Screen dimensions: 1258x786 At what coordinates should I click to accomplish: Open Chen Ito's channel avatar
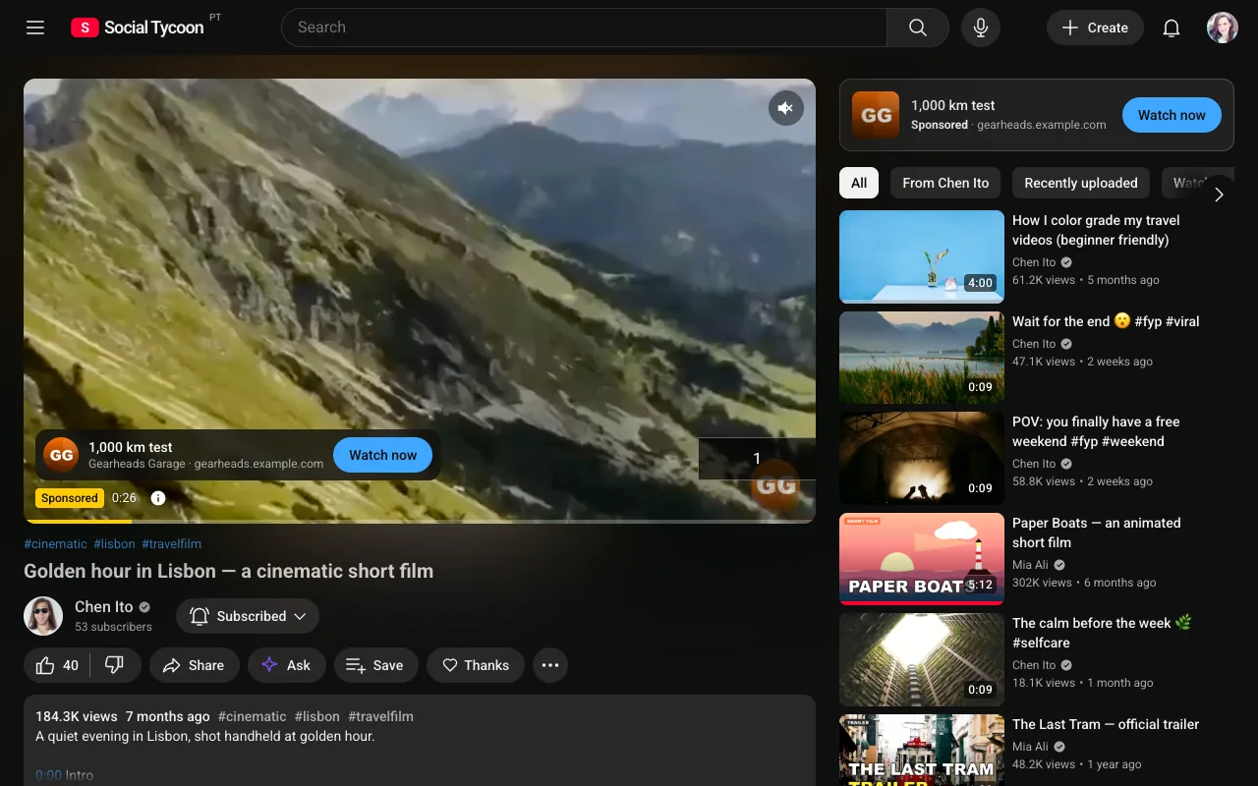tap(43, 616)
